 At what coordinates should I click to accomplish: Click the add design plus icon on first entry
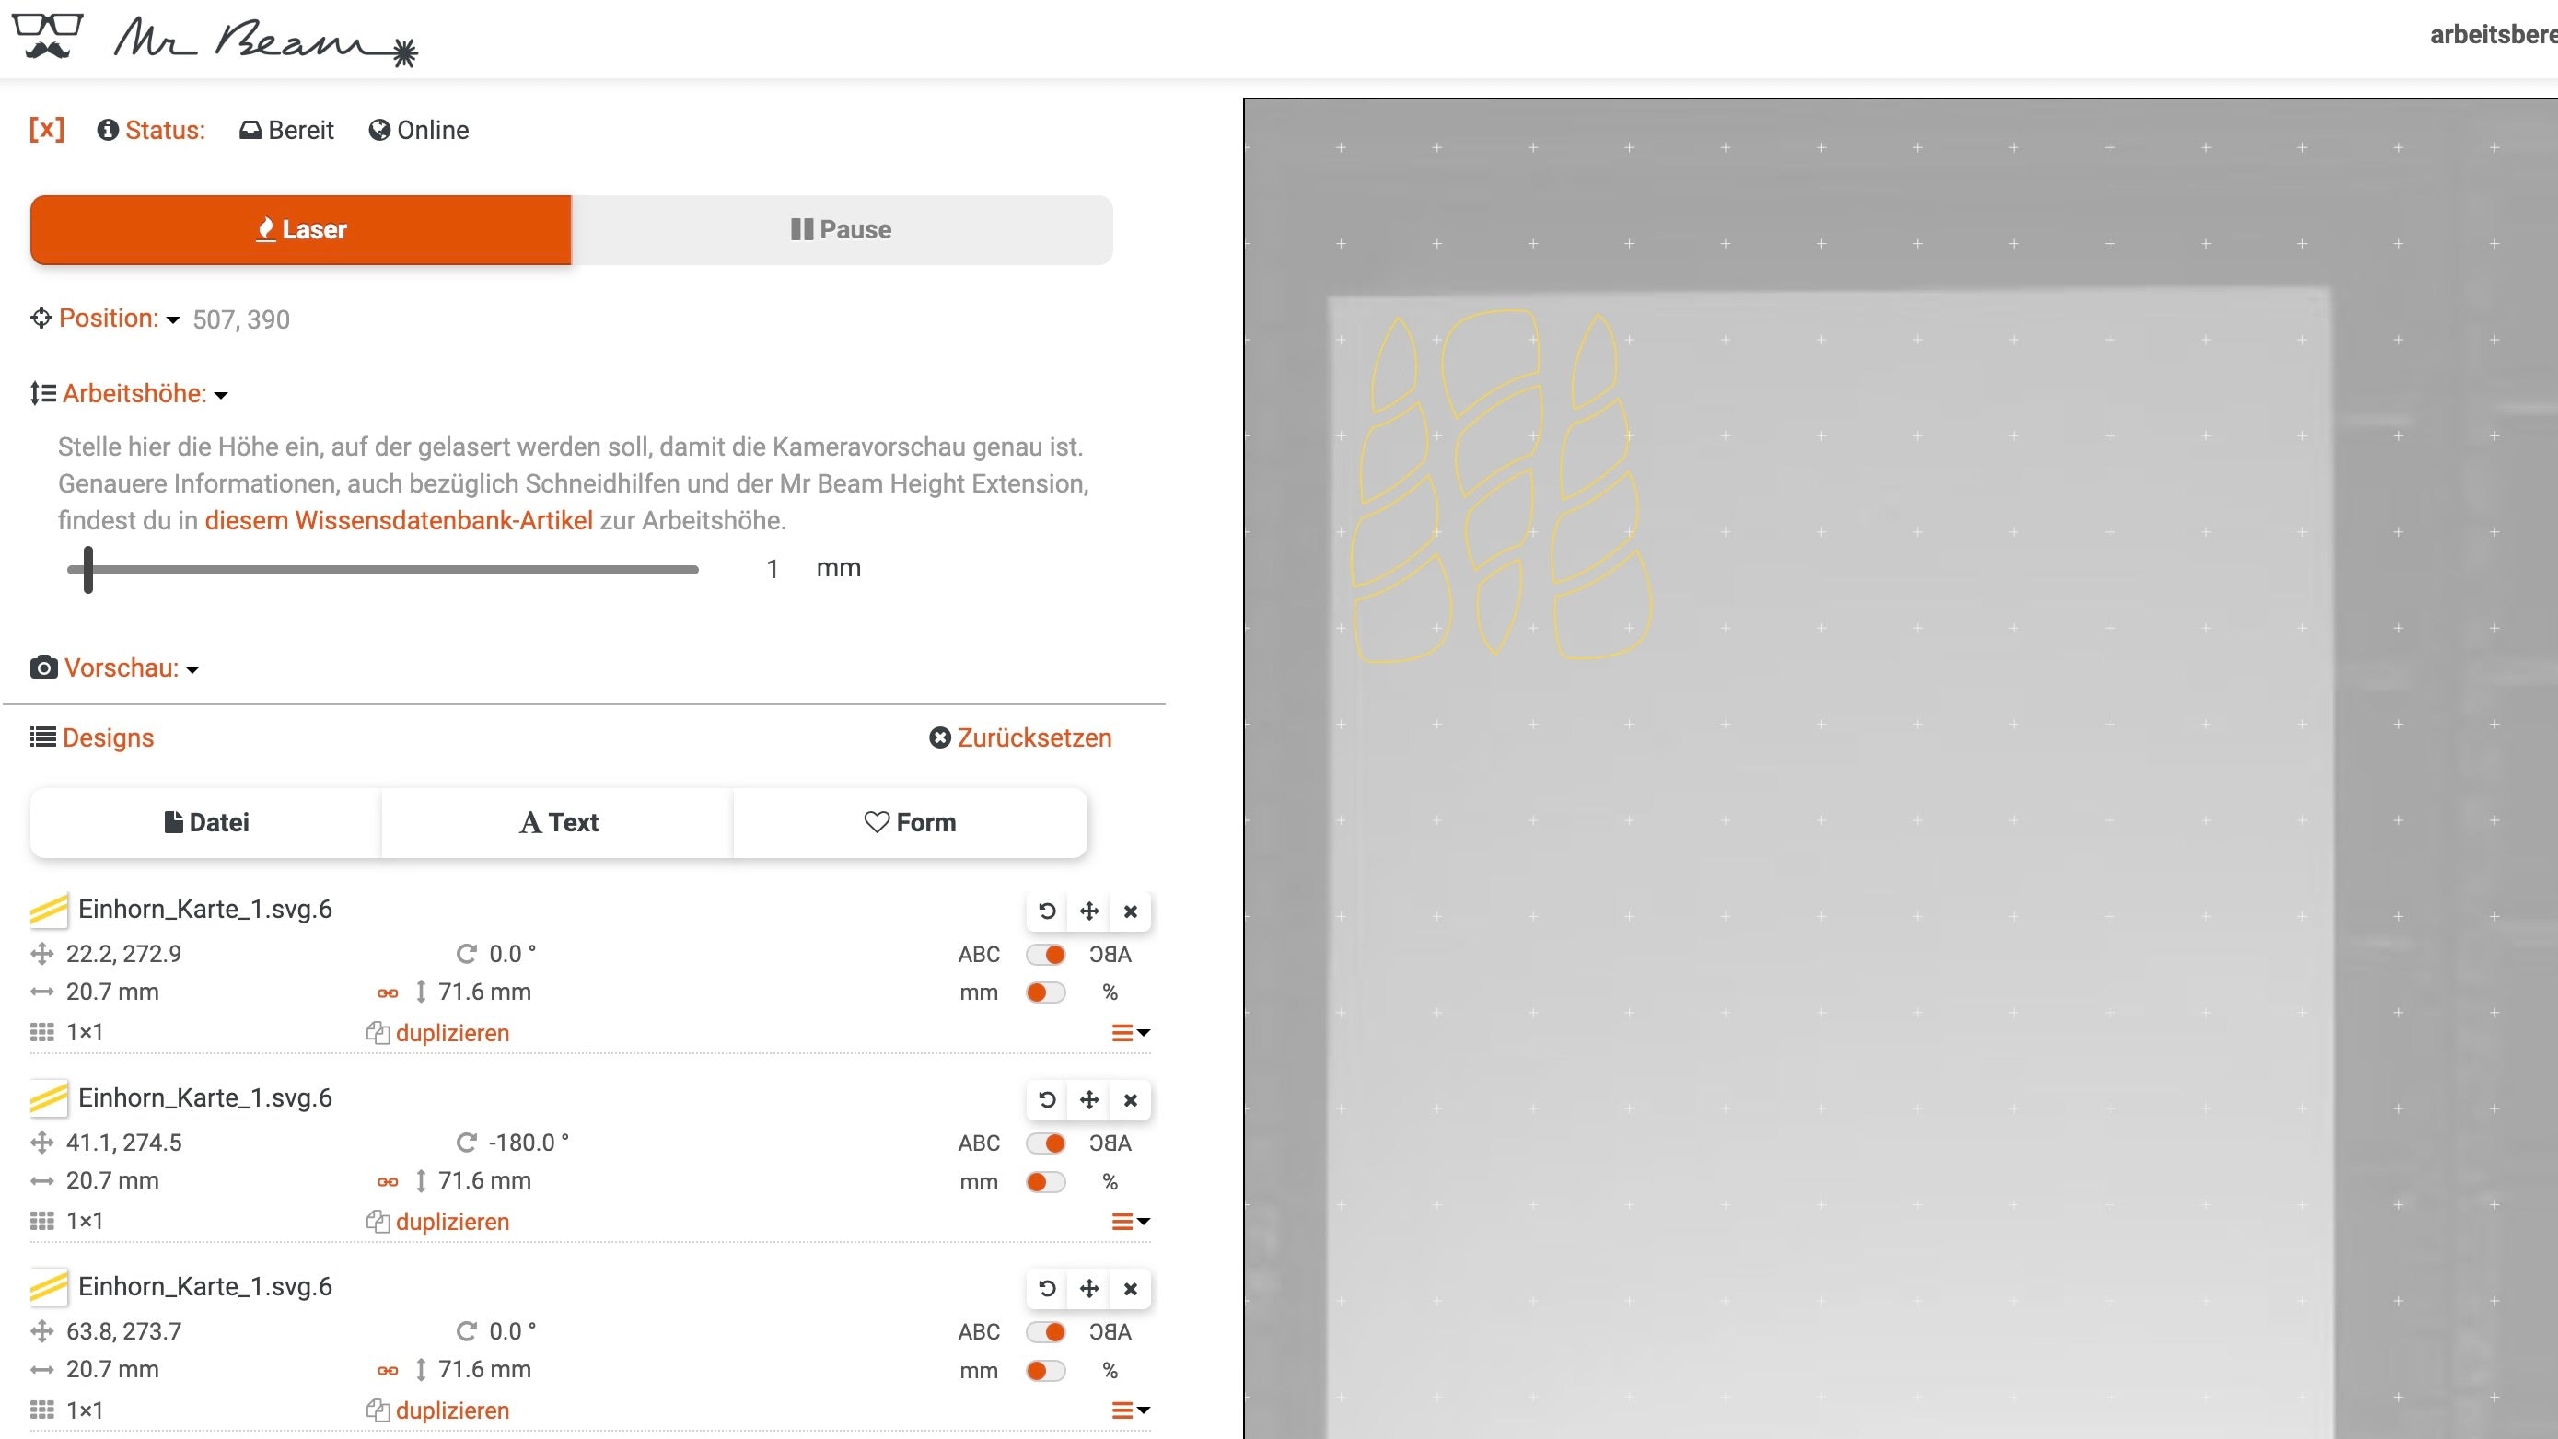coord(1089,911)
